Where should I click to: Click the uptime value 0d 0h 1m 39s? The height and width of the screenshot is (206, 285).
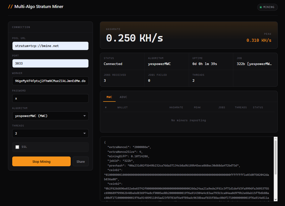point(205,64)
